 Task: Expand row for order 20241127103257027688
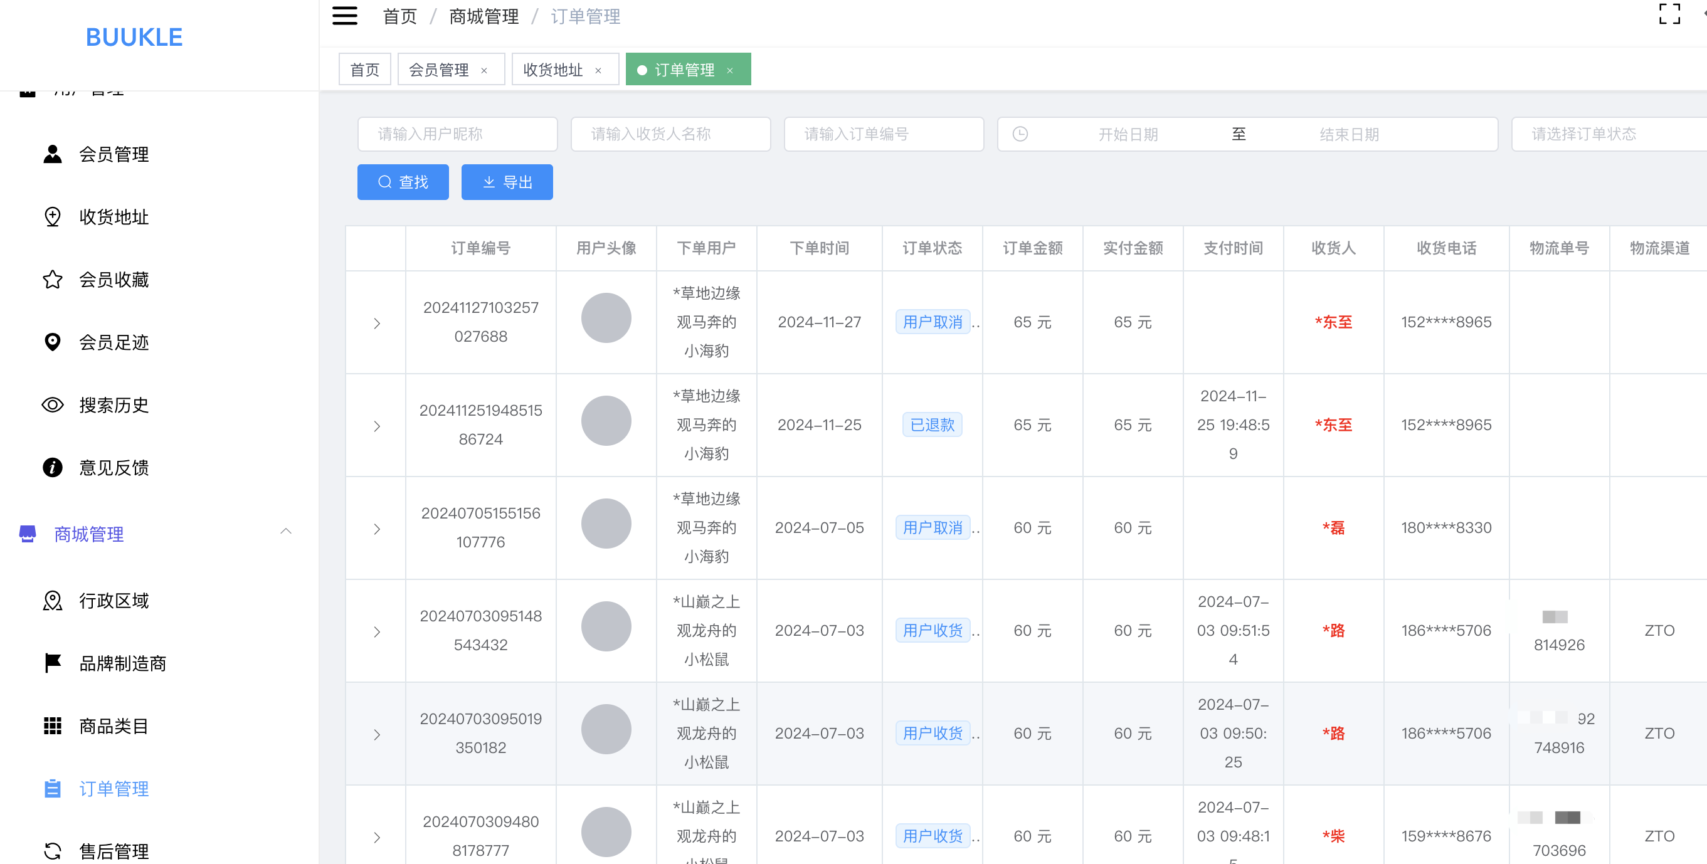376,324
